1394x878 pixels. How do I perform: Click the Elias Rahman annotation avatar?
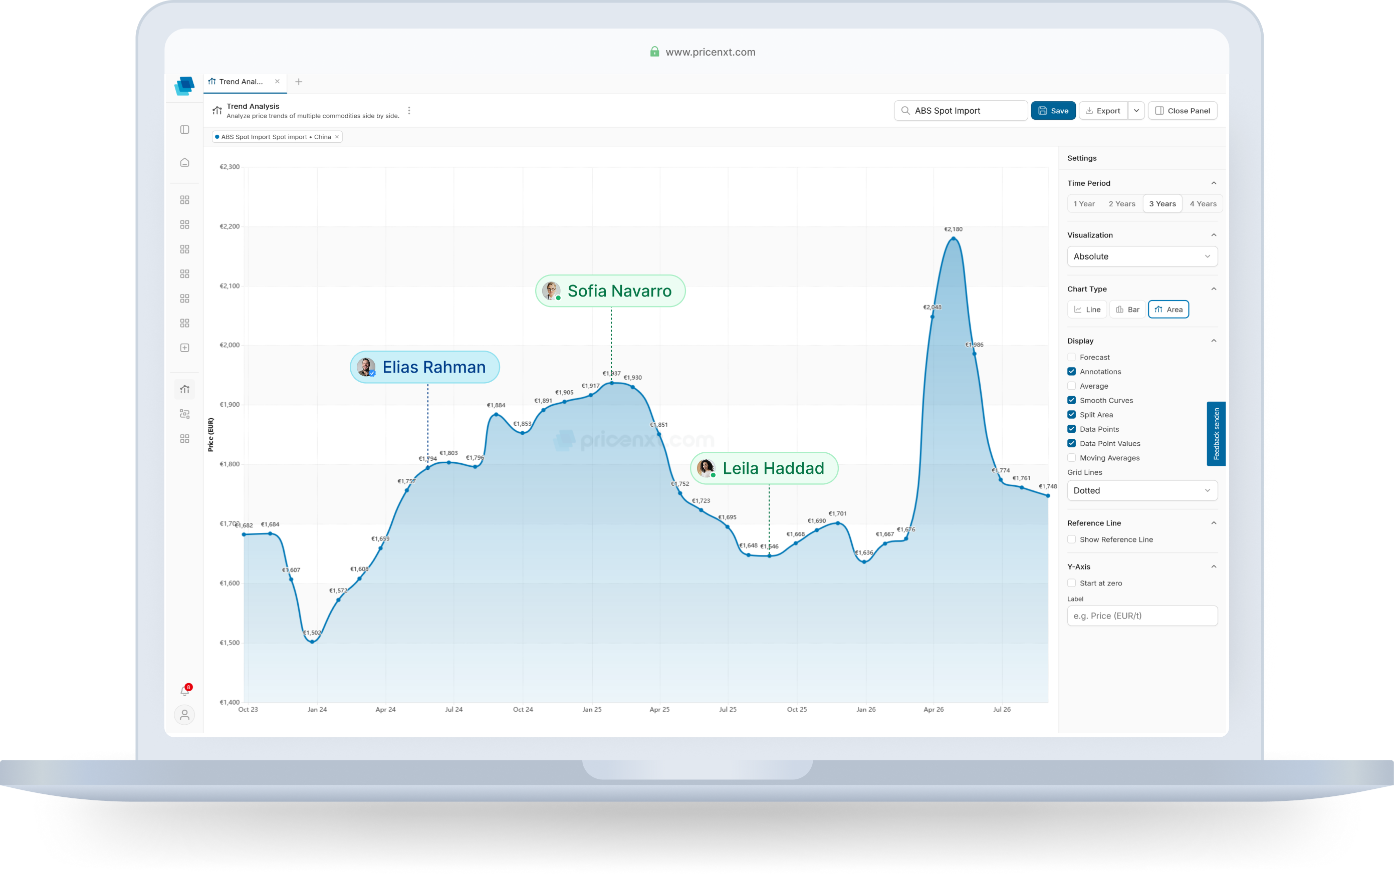tap(366, 367)
